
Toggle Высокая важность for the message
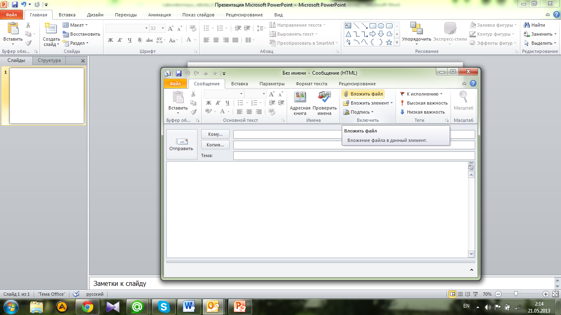tap(423, 103)
